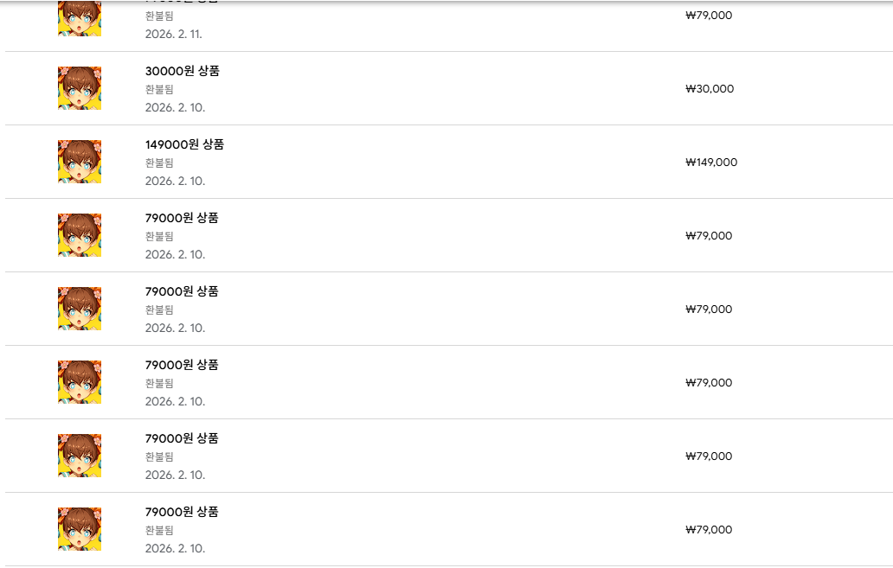Click the game icon on the fourth 79000원 상품 row
The width and height of the screenshot is (893, 568).
tap(80, 456)
